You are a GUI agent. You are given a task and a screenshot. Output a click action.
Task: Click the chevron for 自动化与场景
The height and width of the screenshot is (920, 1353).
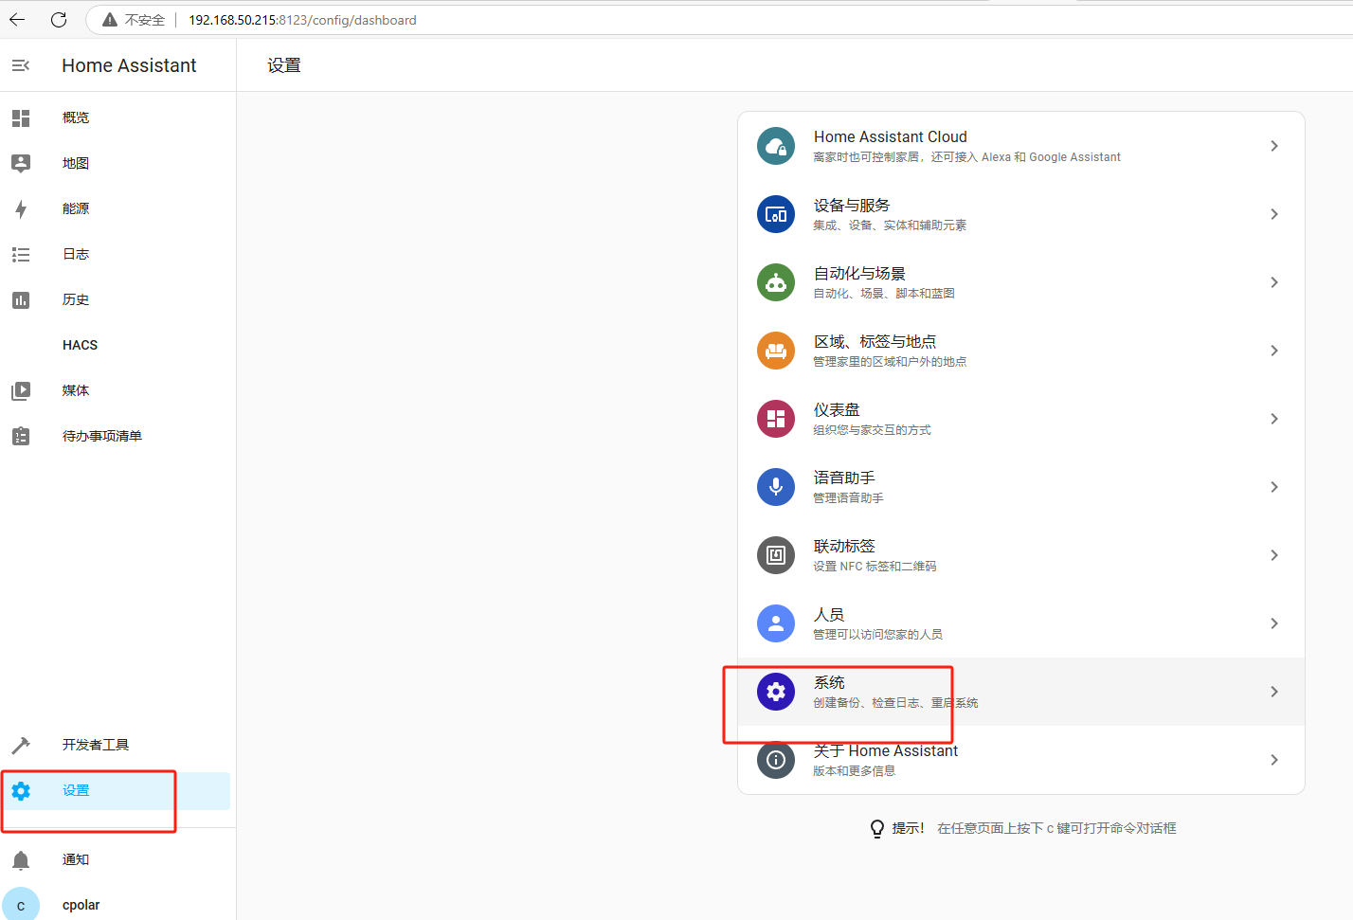(x=1274, y=282)
